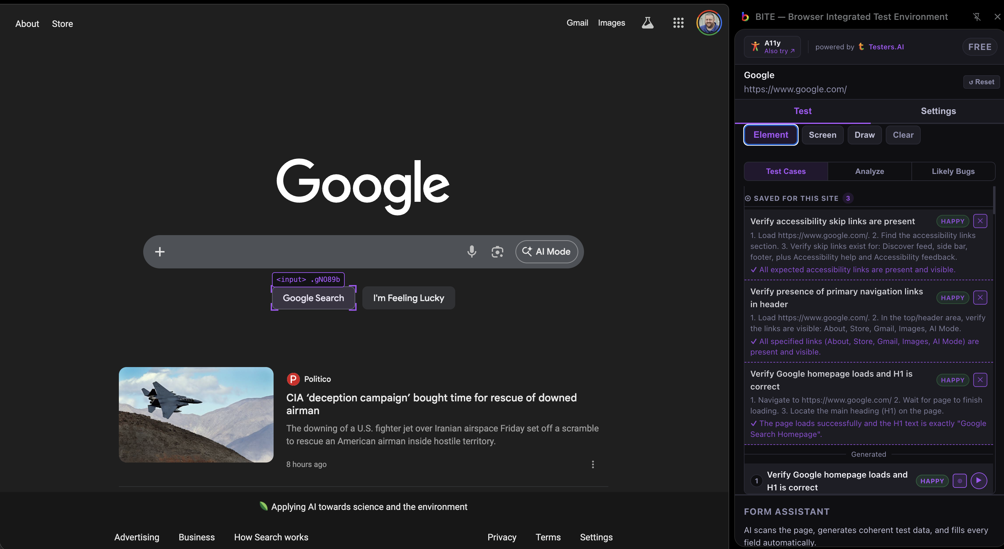Click the microphone icon in the search bar
This screenshot has height=549, width=1004.
[472, 252]
